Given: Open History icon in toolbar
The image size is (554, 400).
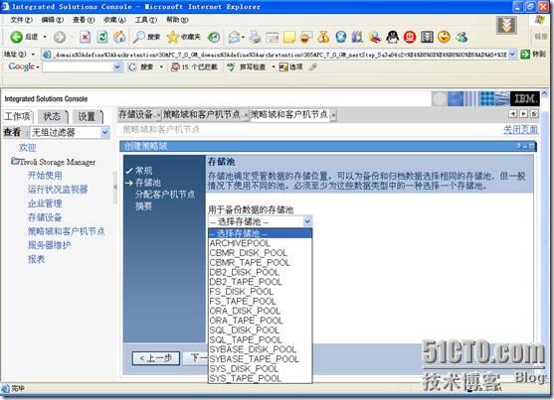Looking at the screenshot, I should [214, 37].
